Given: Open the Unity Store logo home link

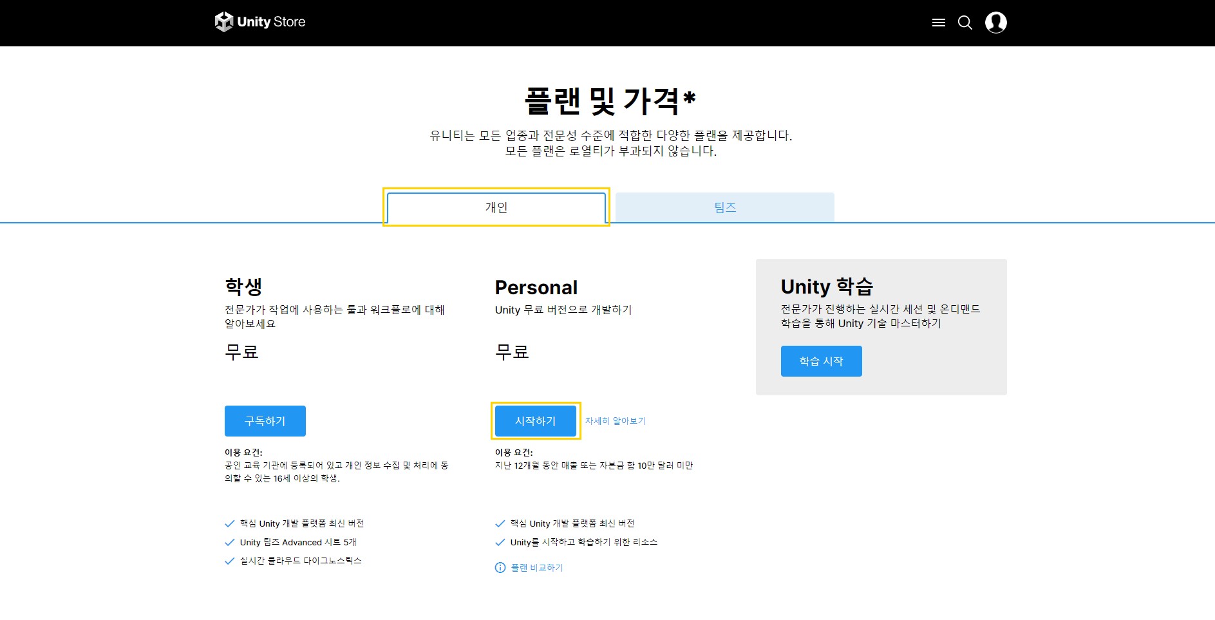Looking at the screenshot, I should (260, 22).
